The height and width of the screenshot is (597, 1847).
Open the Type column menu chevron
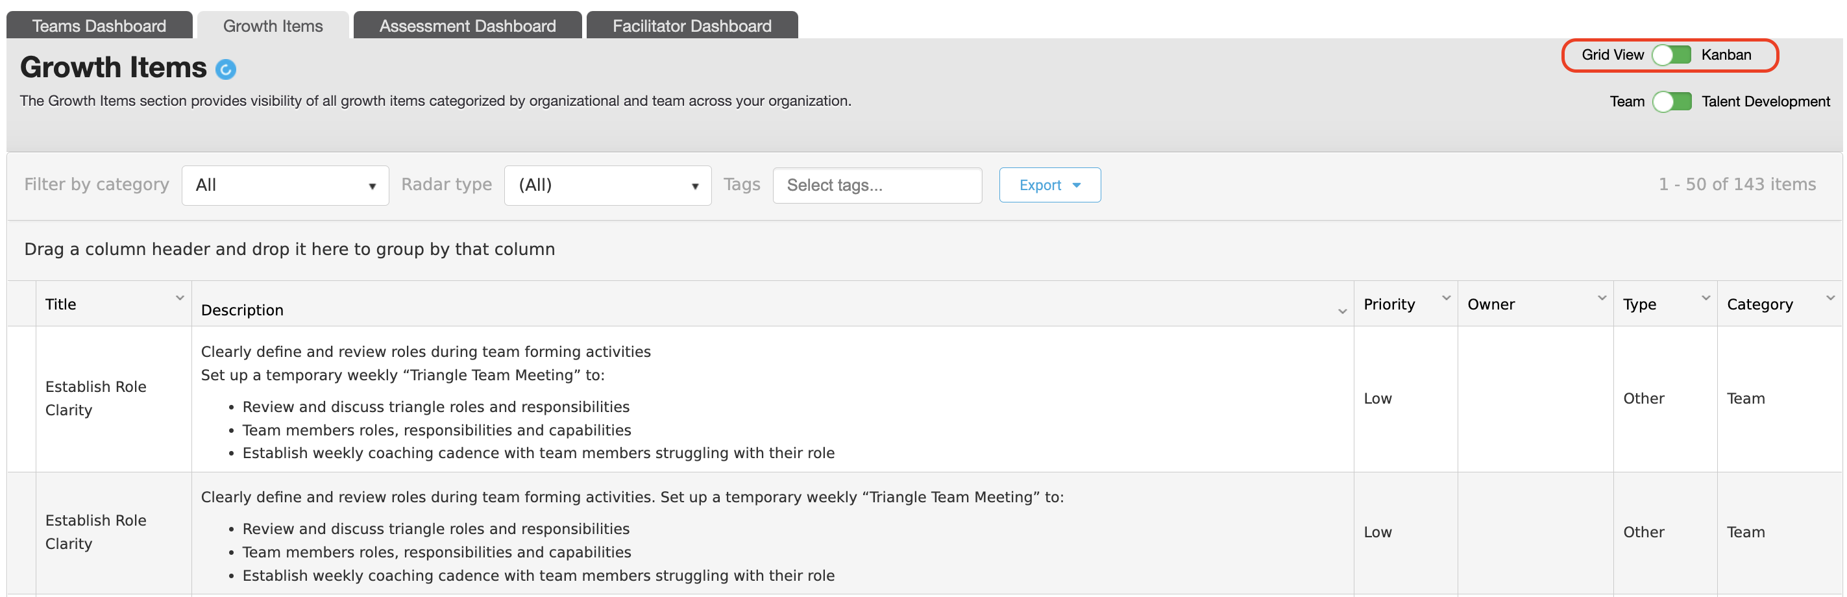1706,297
